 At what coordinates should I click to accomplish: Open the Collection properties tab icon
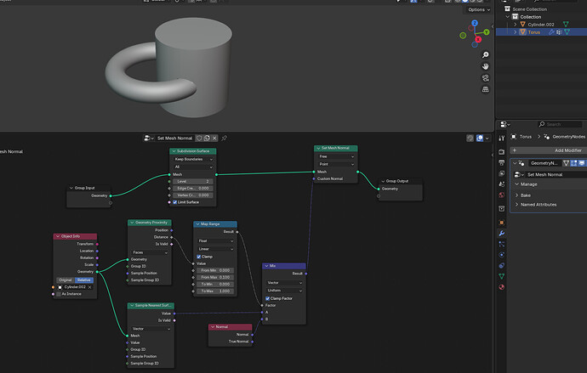(x=502, y=208)
